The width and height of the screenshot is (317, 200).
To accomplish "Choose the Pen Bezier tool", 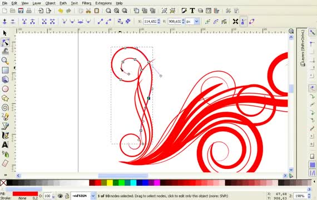I will click(5, 126).
